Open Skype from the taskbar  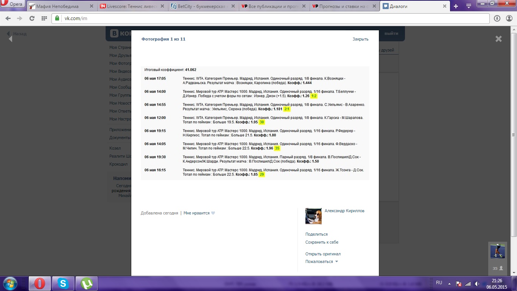pyautogui.click(x=63, y=283)
